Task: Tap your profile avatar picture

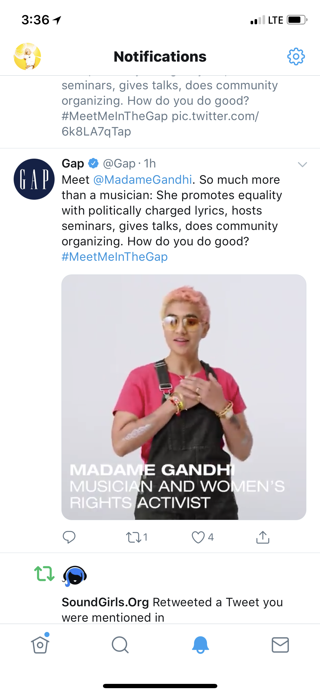Action: click(x=27, y=56)
